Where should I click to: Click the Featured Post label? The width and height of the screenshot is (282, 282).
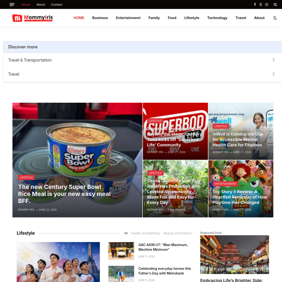(x=211, y=233)
